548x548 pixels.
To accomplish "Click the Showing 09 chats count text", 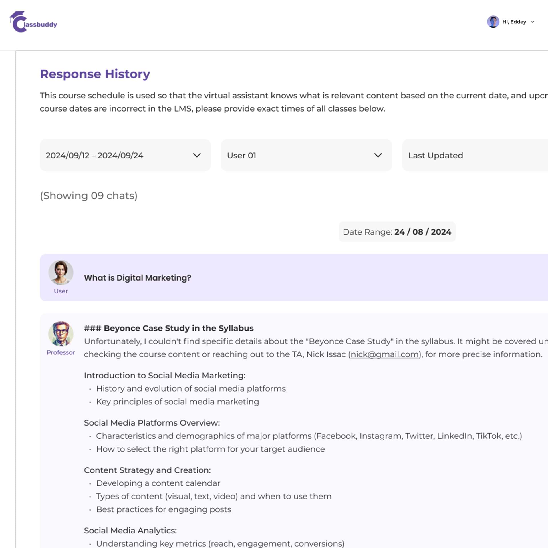I will [88, 196].
